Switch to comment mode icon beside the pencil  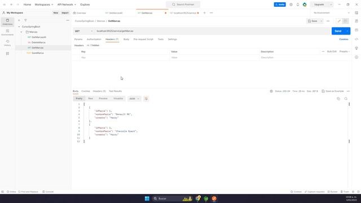[x=345, y=21]
